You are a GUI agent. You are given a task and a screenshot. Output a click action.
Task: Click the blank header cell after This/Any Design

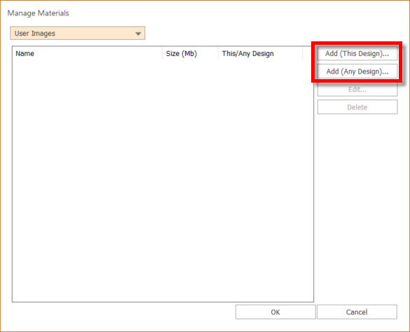click(x=308, y=54)
